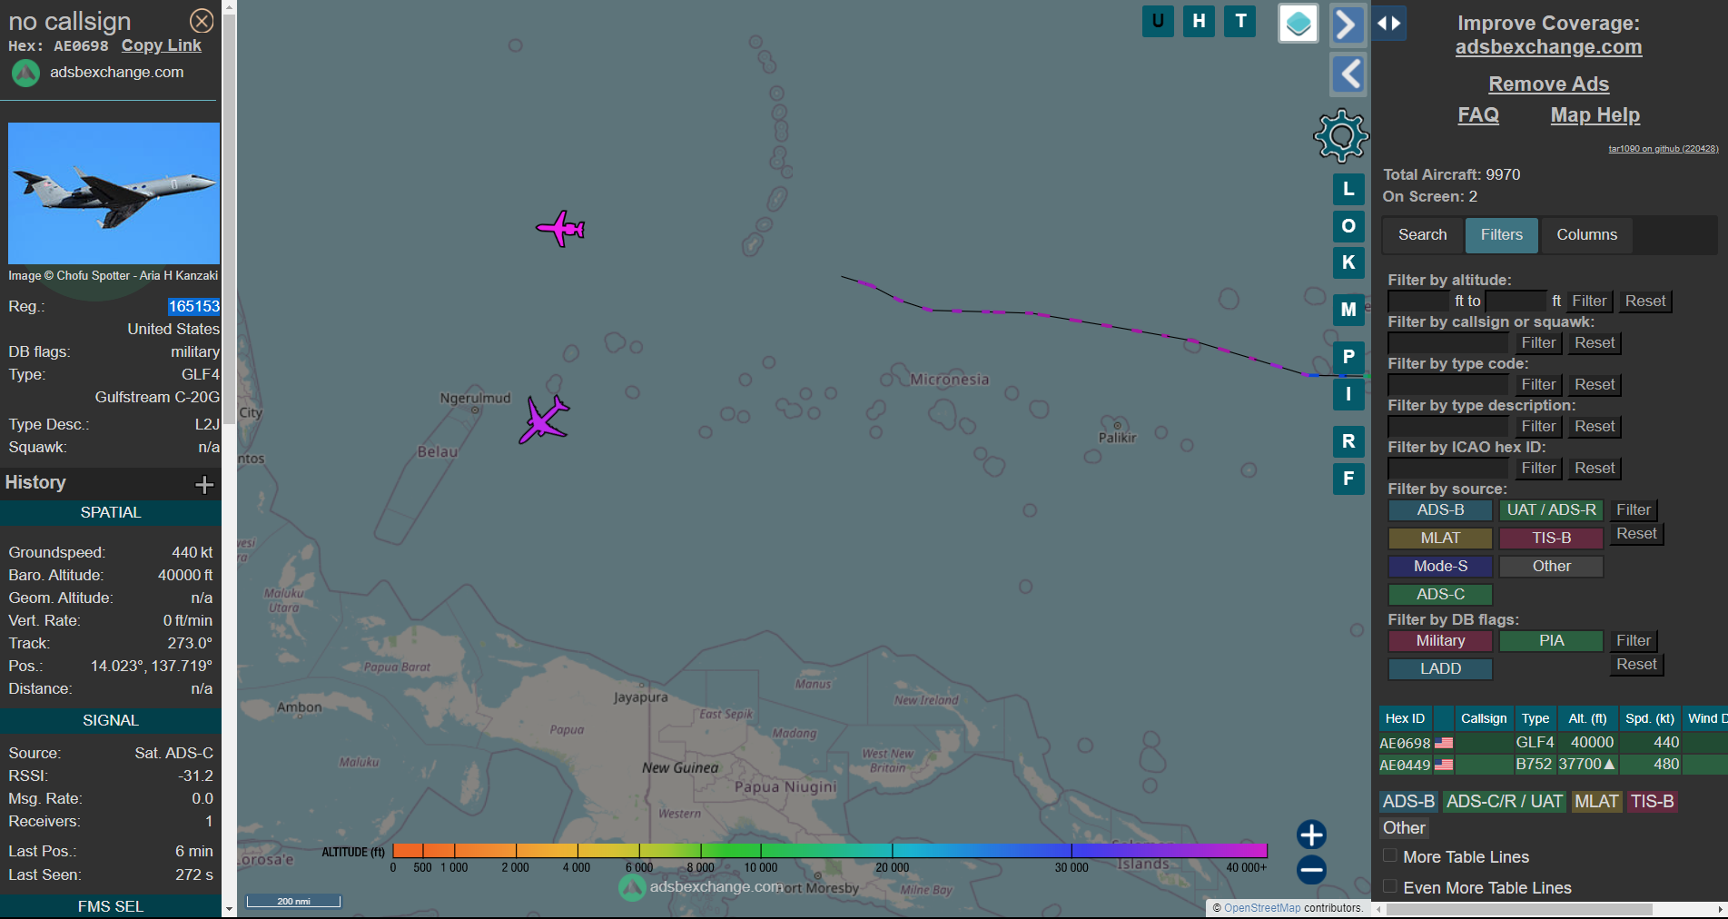Screen dimensions: 1728x919
Task: Click minimum altitude filter field
Action: [1418, 301]
